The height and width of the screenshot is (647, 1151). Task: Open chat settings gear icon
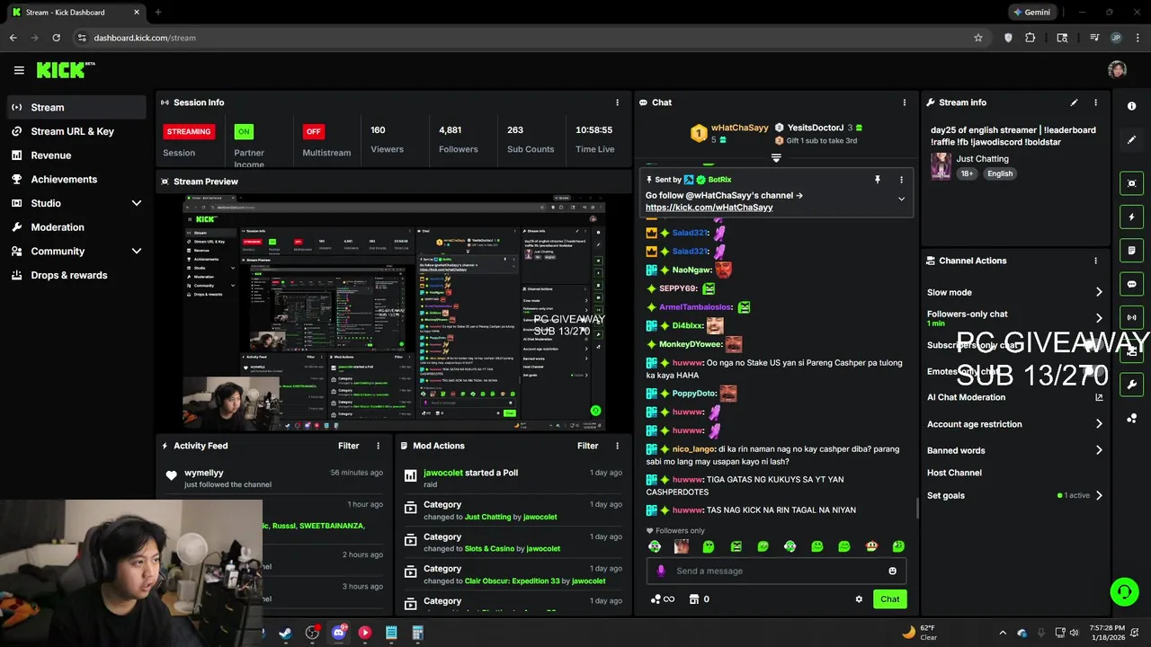click(x=859, y=599)
